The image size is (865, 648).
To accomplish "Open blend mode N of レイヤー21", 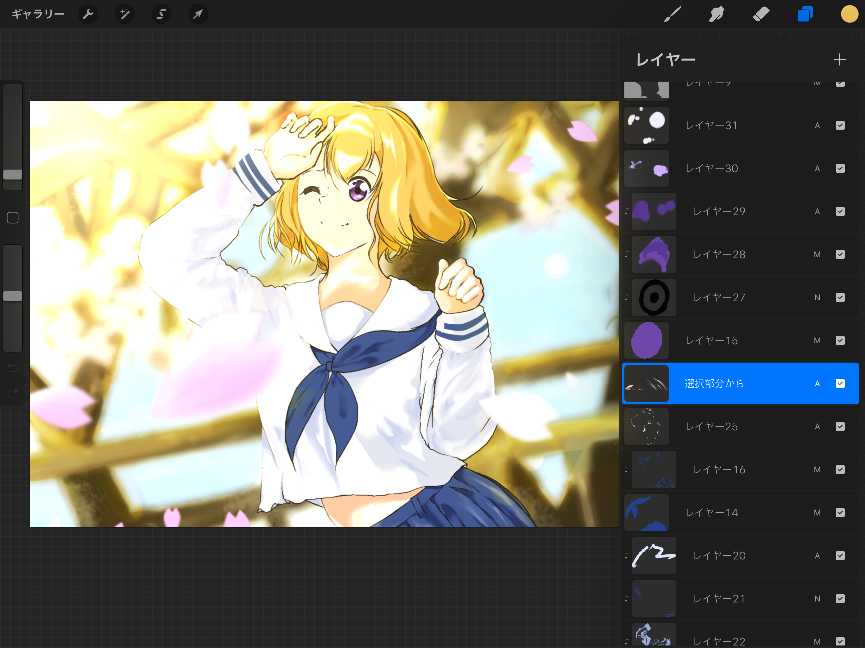I will [817, 598].
